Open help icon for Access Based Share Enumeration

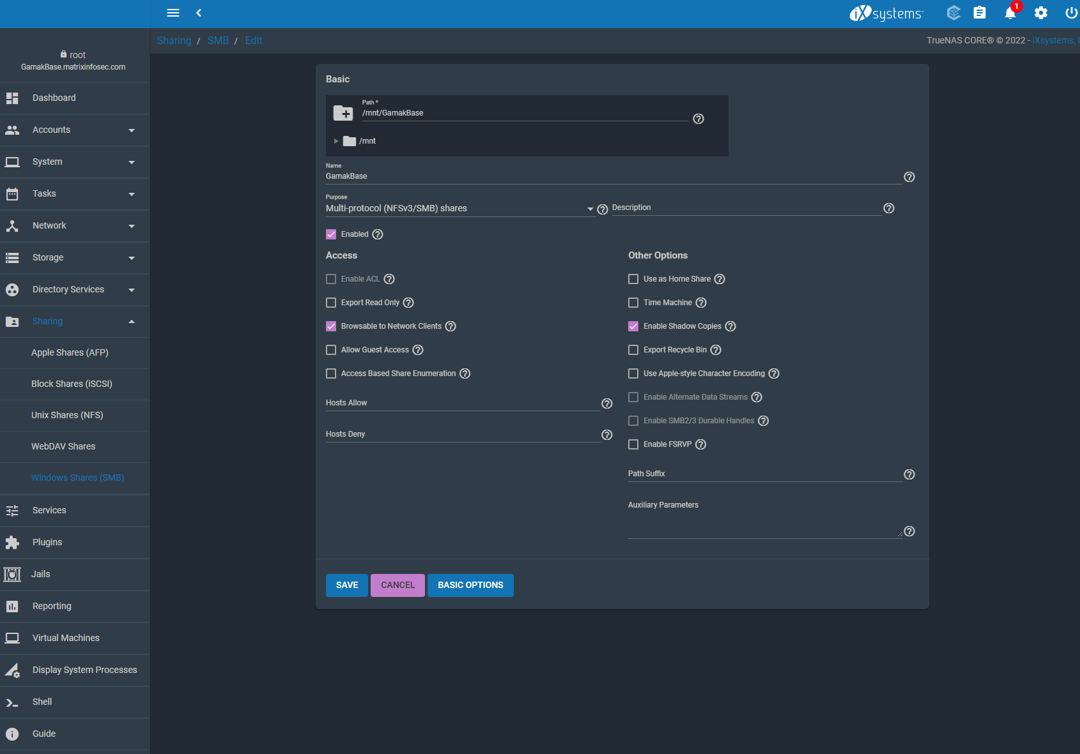tap(465, 373)
